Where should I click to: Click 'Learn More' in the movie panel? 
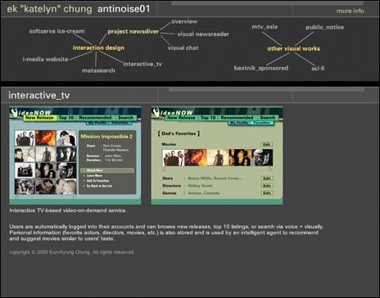94,175
